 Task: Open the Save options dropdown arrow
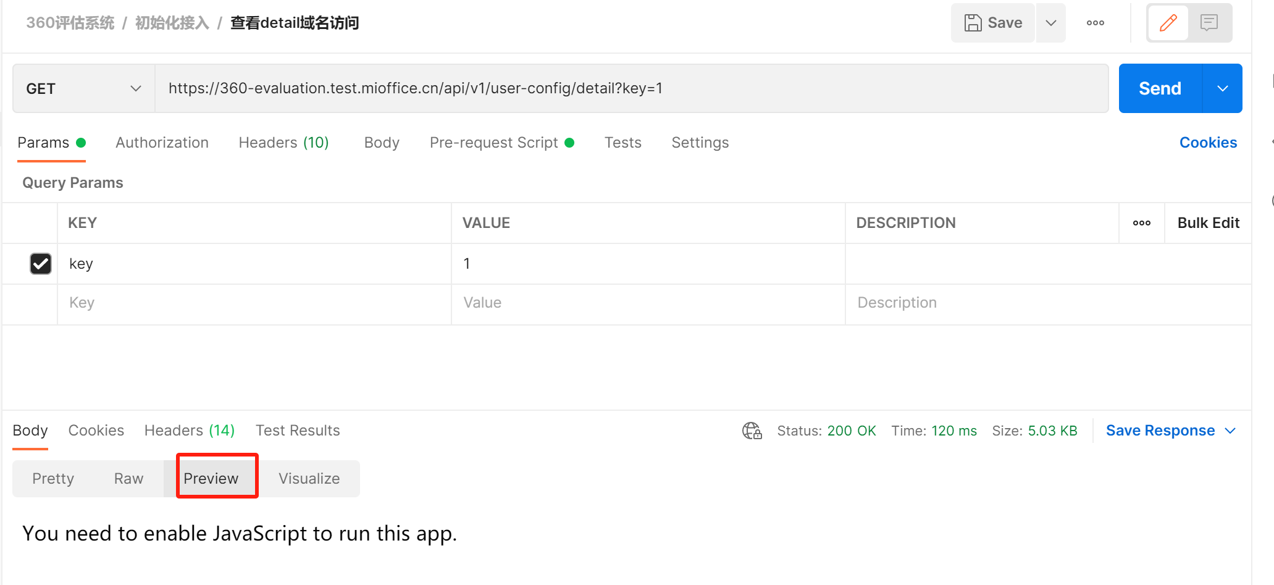click(1050, 23)
